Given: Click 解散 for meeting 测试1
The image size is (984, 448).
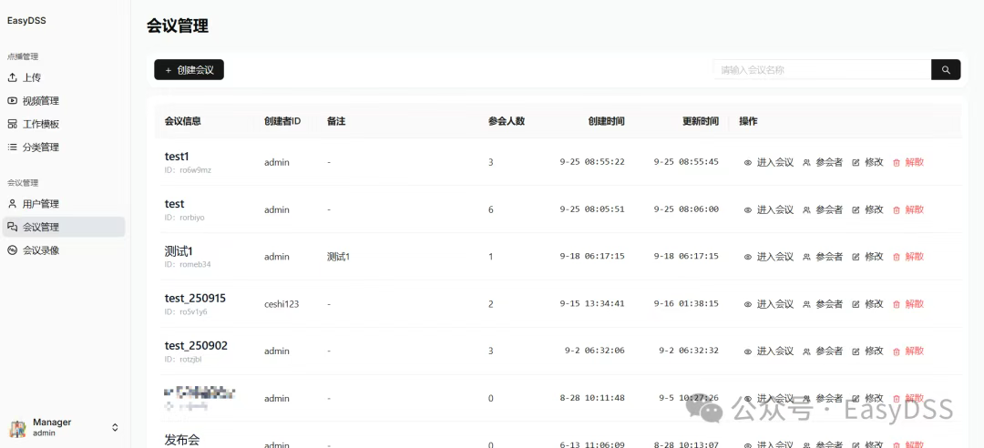Looking at the screenshot, I should 908,257.
